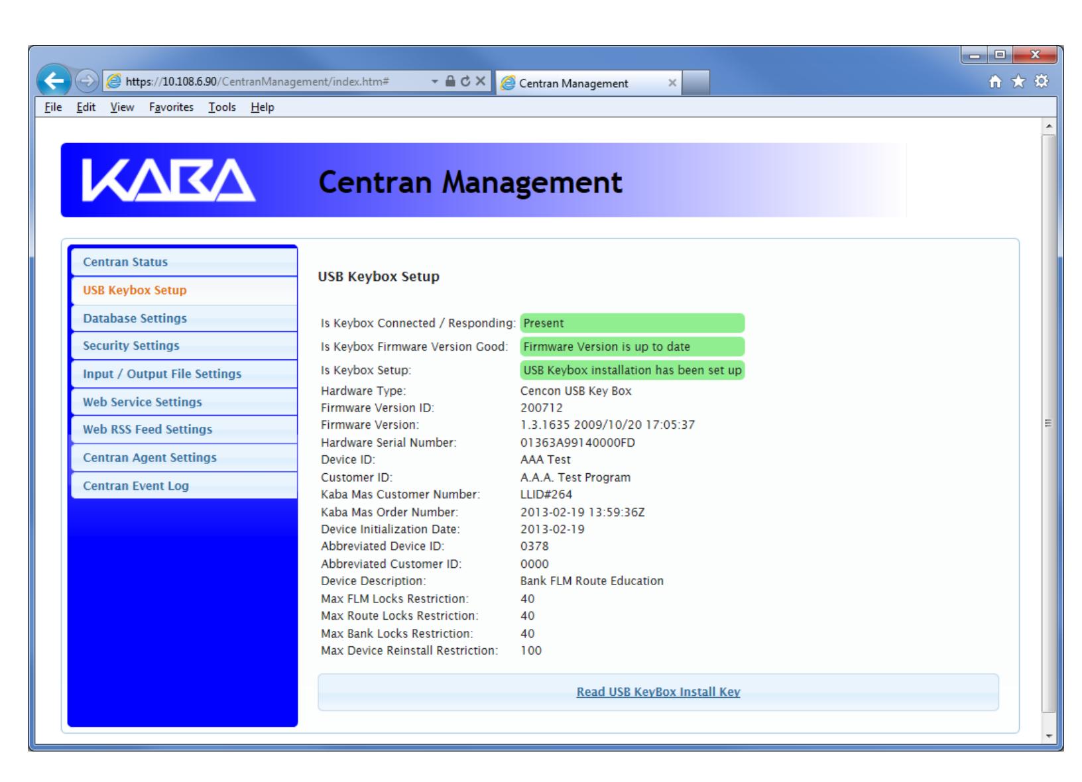This screenshot has height=782, width=1082.
Task: Open Security Settings in sidebar
Action: click(x=184, y=345)
